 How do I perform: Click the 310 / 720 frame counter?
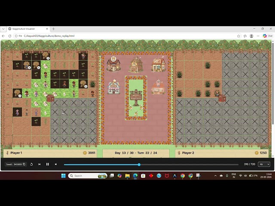coord(250,164)
